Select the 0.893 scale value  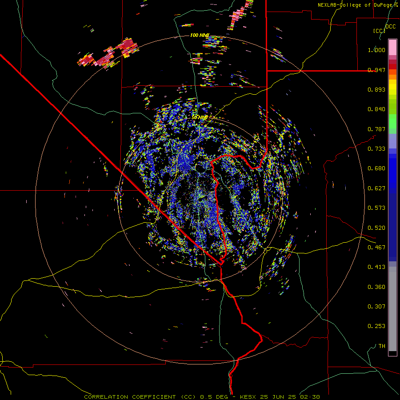pos(376,89)
